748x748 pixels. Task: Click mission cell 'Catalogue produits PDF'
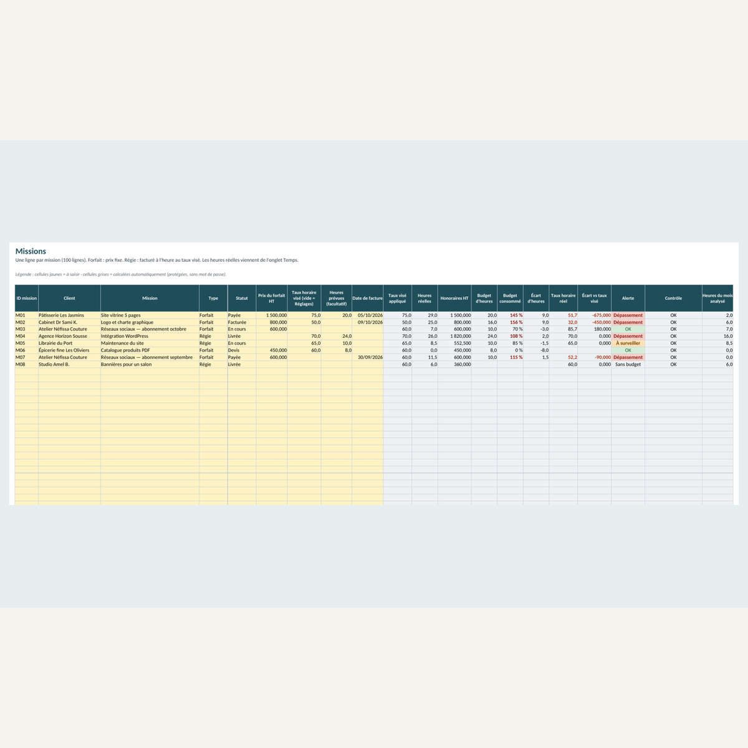point(150,350)
